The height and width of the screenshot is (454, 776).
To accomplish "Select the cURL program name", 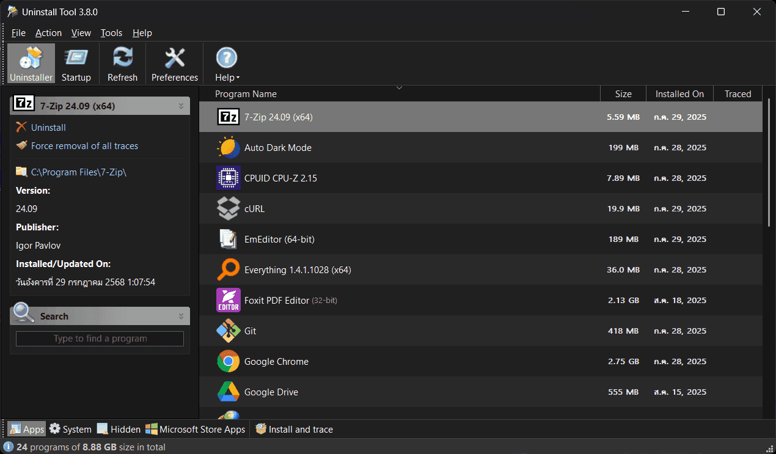I will click(x=254, y=208).
